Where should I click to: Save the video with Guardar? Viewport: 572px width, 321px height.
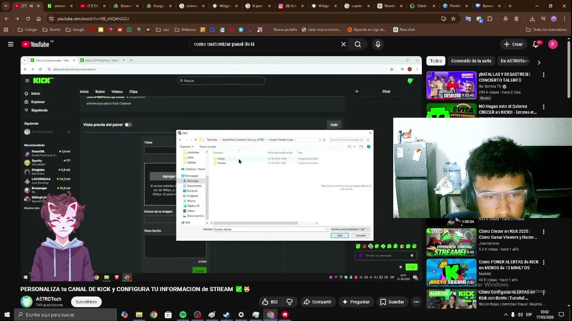[x=392, y=302]
